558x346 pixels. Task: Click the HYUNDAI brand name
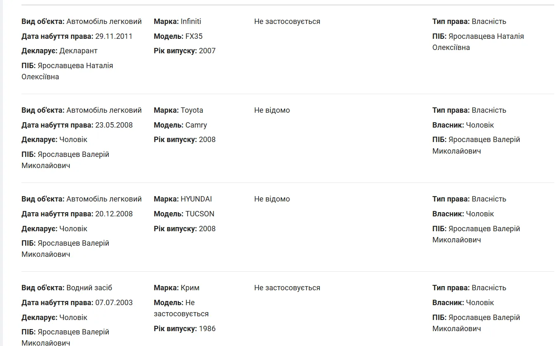[x=196, y=199]
